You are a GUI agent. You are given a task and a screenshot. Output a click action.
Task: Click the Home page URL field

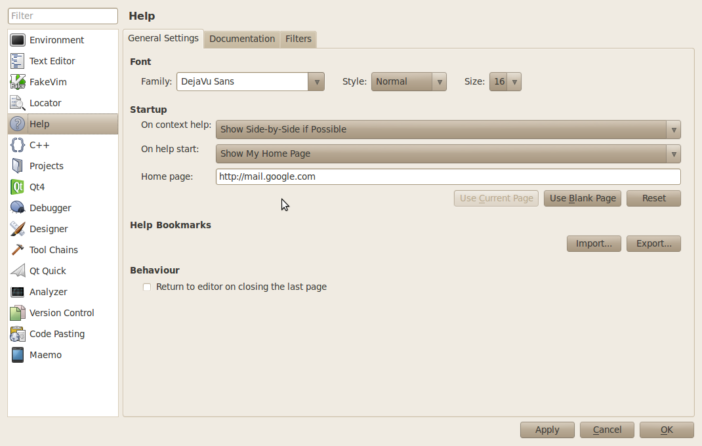(447, 176)
